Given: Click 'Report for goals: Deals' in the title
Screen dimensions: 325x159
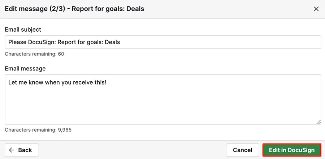Looking at the screenshot, I should click(x=108, y=9).
